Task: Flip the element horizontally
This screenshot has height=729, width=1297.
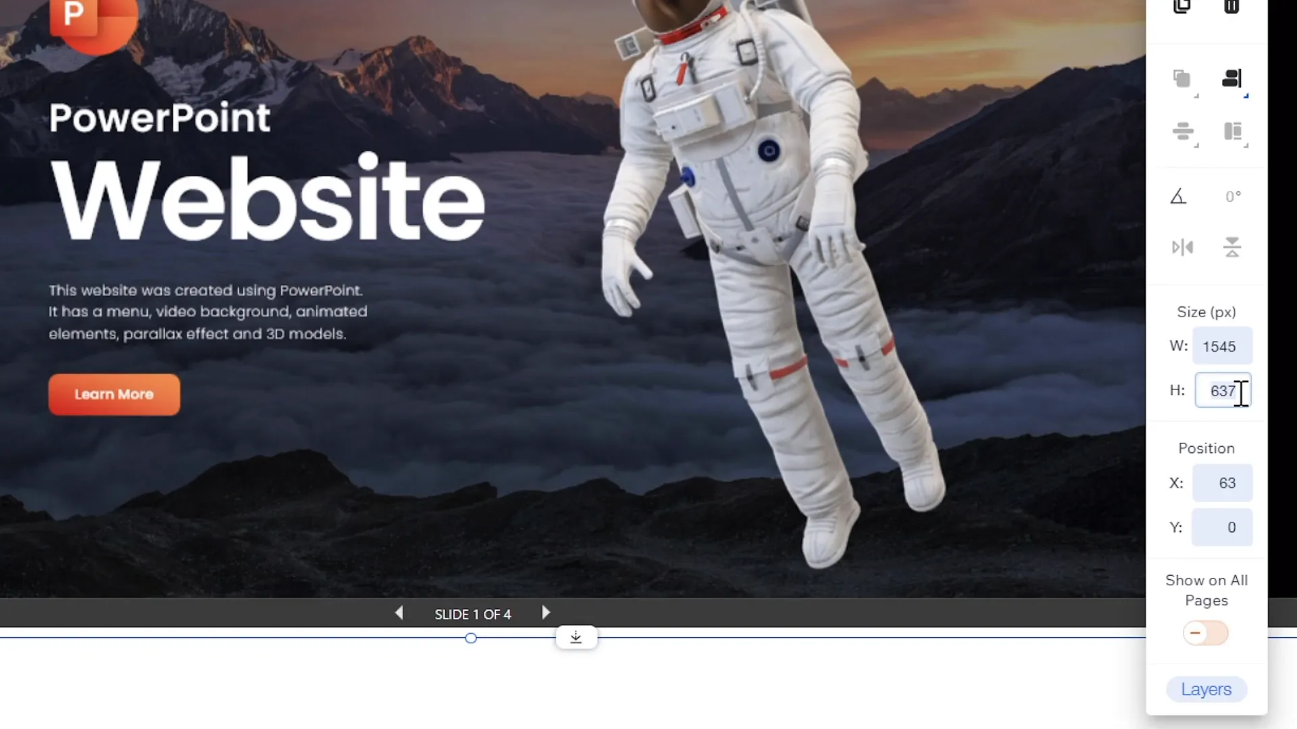Action: [1182, 248]
